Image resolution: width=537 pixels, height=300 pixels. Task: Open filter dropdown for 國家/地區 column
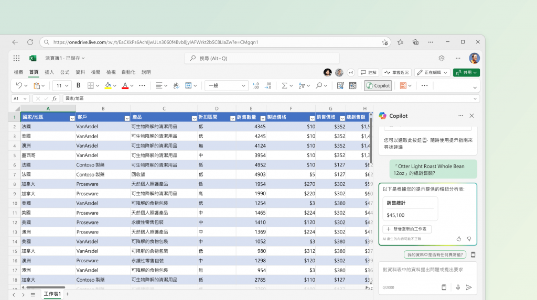point(72,118)
